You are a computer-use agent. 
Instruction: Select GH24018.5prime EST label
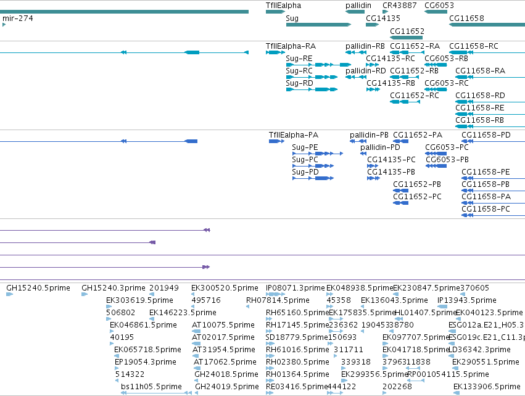click(226, 374)
